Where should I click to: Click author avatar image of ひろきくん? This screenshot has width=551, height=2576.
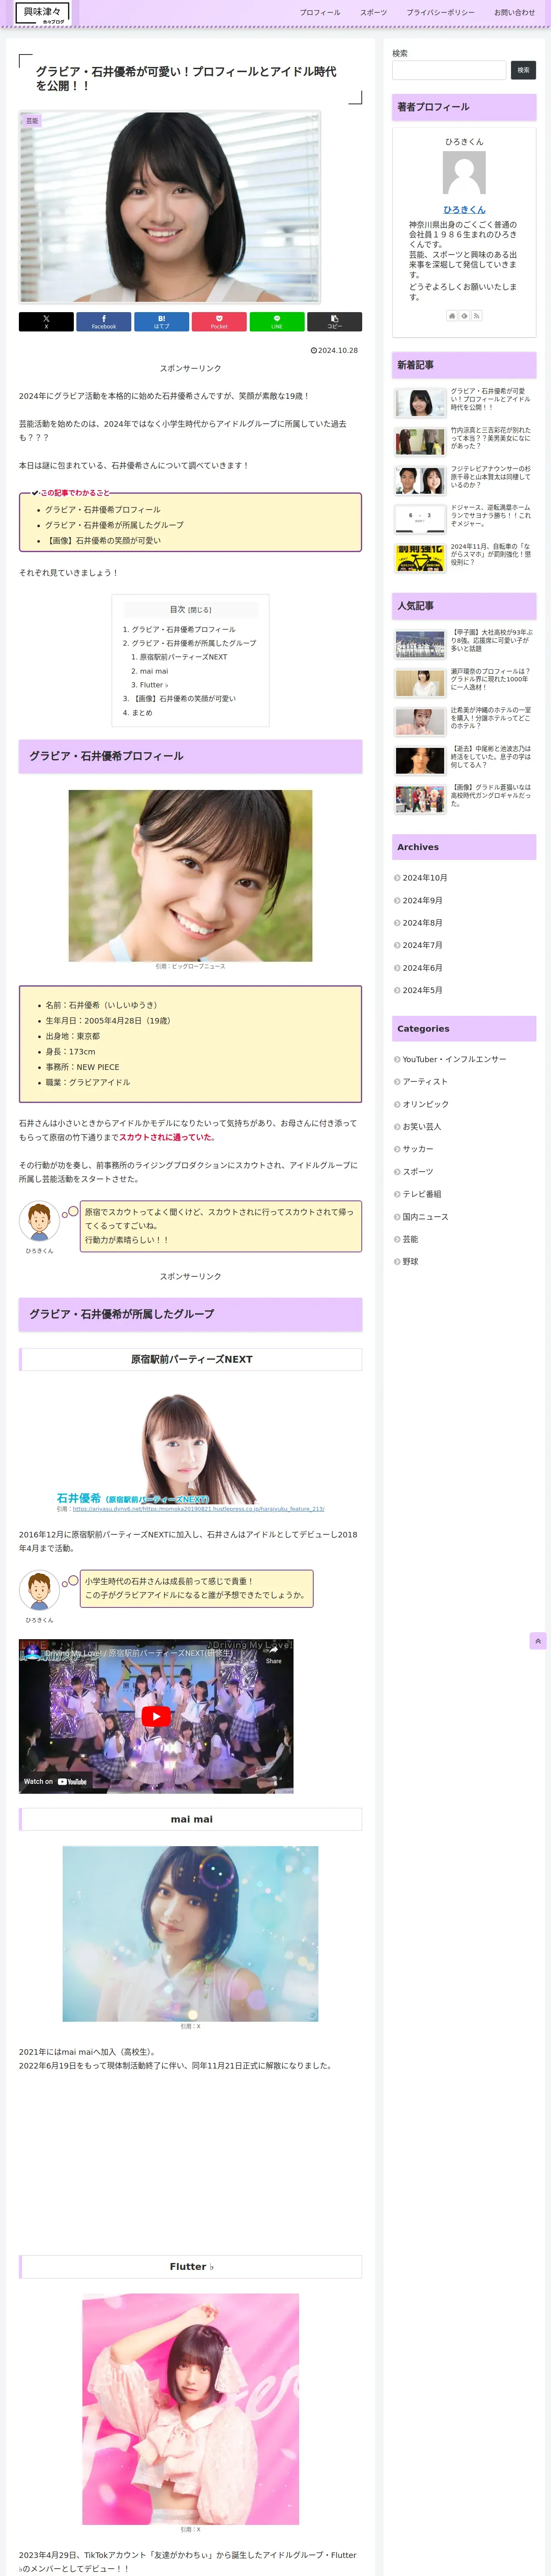coord(464,173)
